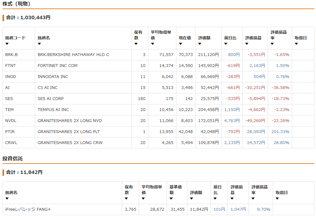Click FTNT valuation 145,902円
Image resolution: width=316 pixels, height=217 pixels.
coord(208,66)
